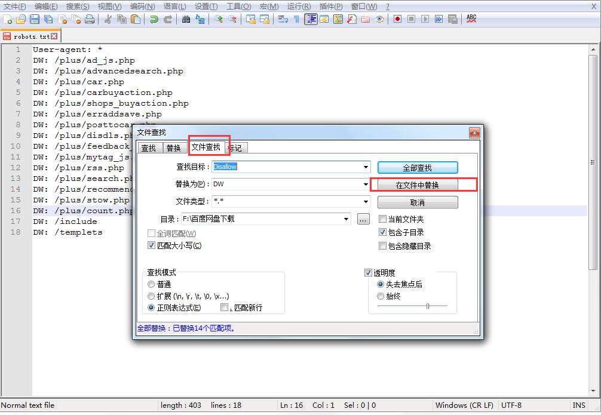Click the Start Recording macro icon
The width and height of the screenshot is (601, 415).
pyautogui.click(x=397, y=19)
